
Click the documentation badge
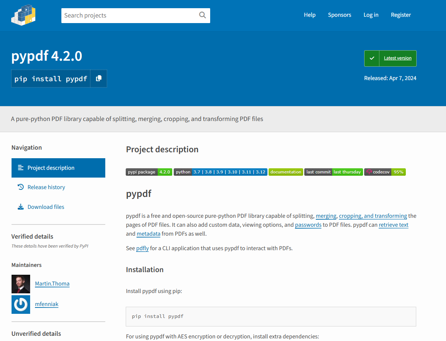[x=286, y=172]
